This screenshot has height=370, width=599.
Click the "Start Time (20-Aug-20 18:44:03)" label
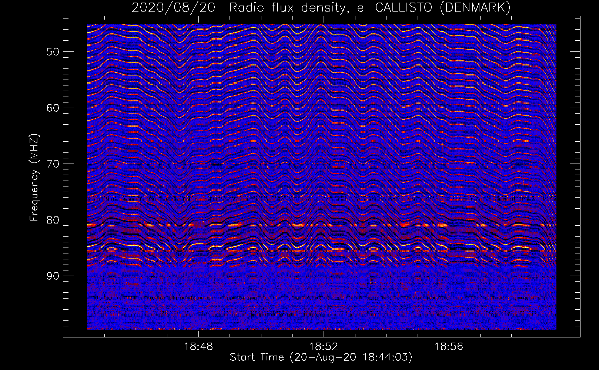321,357
